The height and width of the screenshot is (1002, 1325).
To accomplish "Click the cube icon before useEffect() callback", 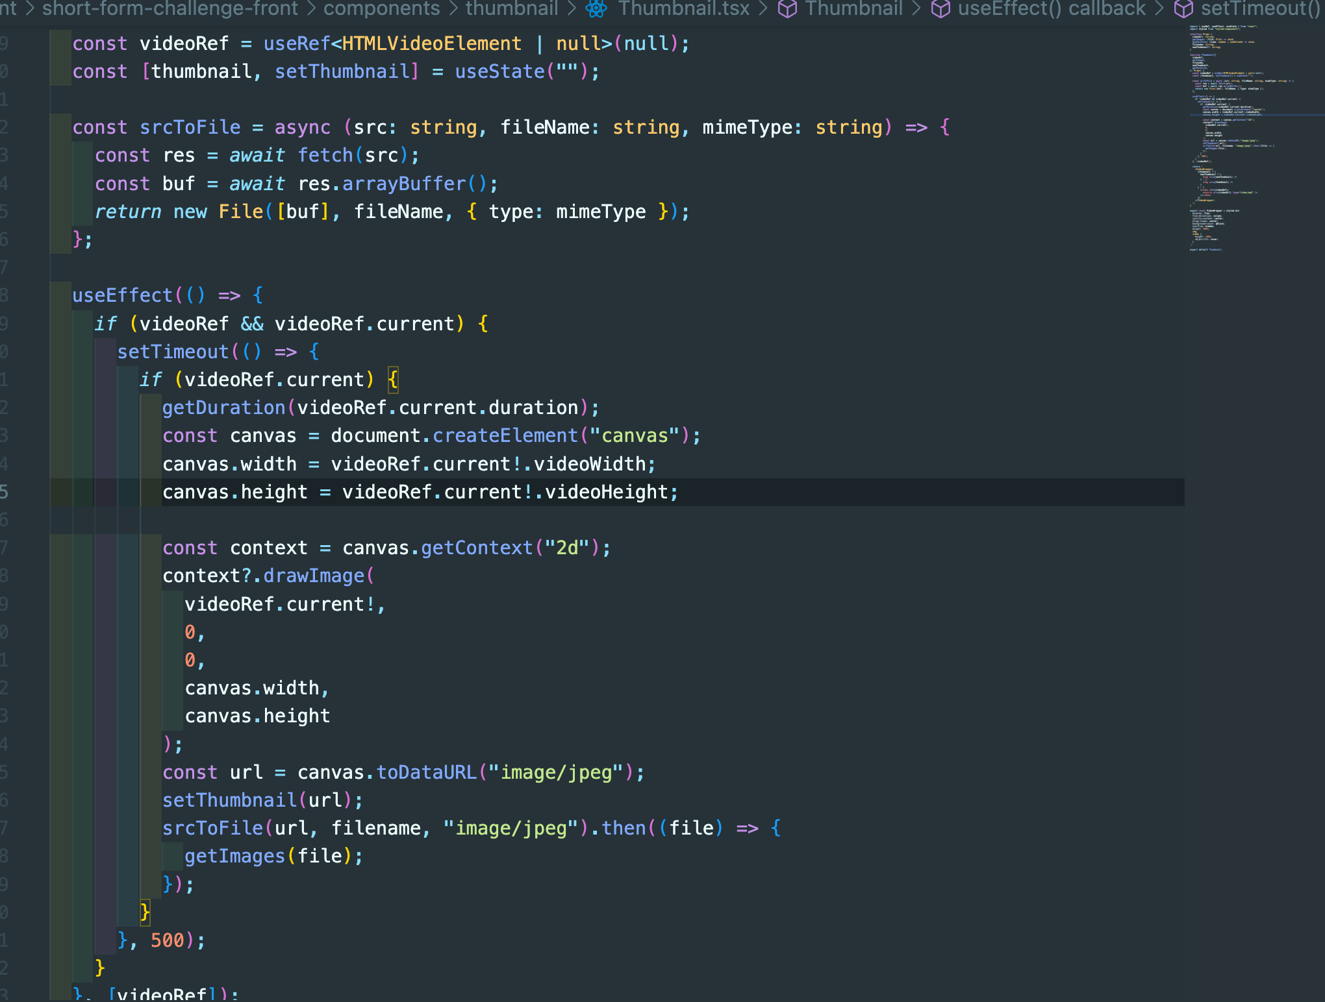I will [940, 8].
